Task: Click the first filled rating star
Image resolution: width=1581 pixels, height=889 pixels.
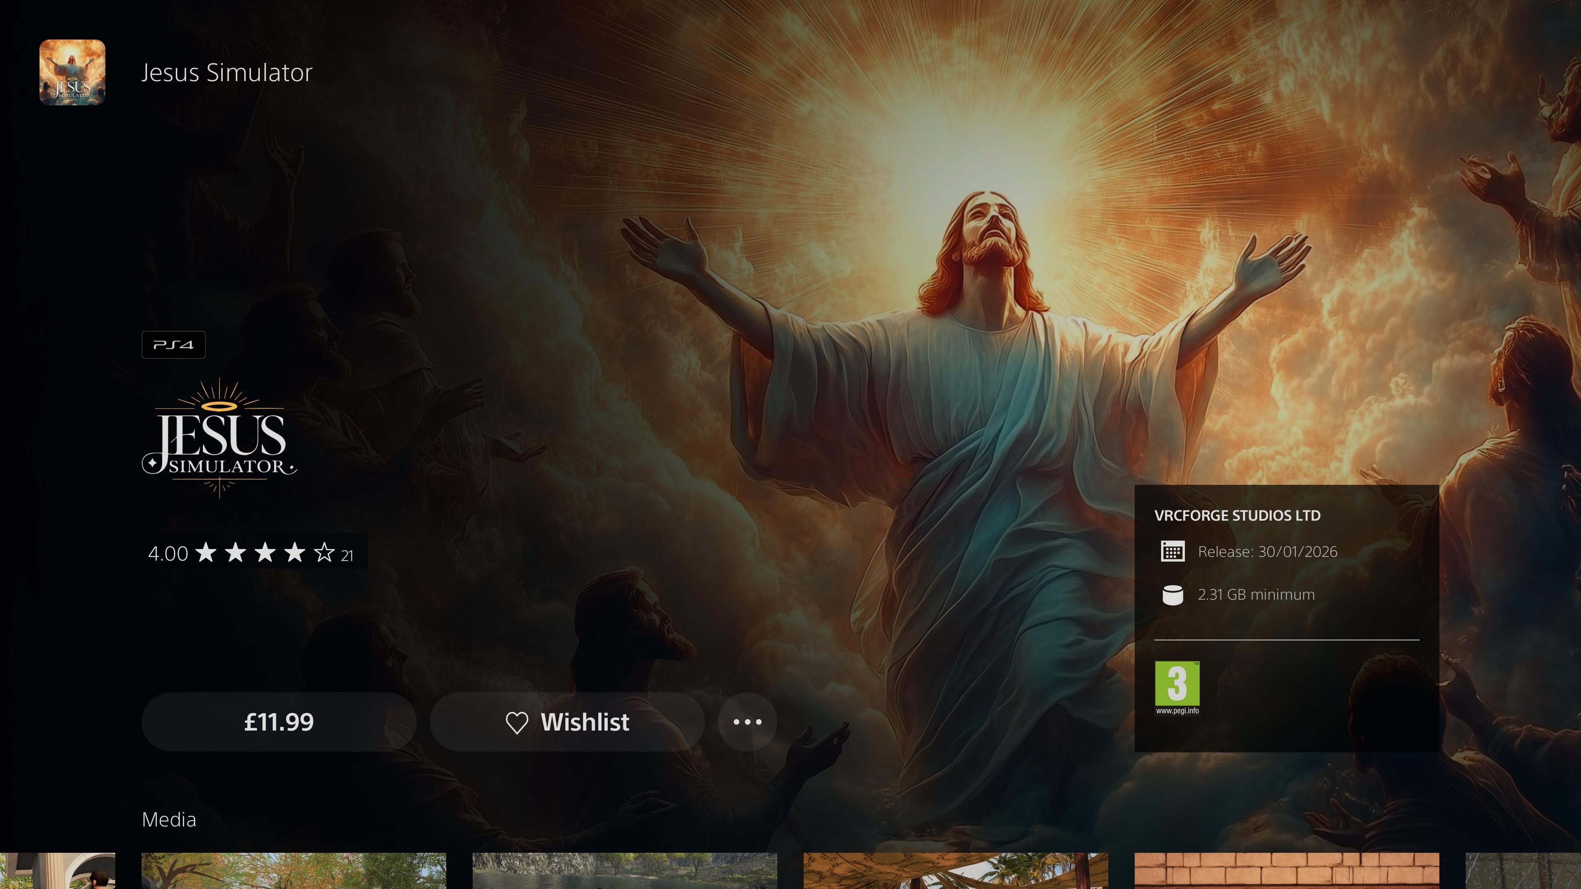Action: click(x=206, y=553)
